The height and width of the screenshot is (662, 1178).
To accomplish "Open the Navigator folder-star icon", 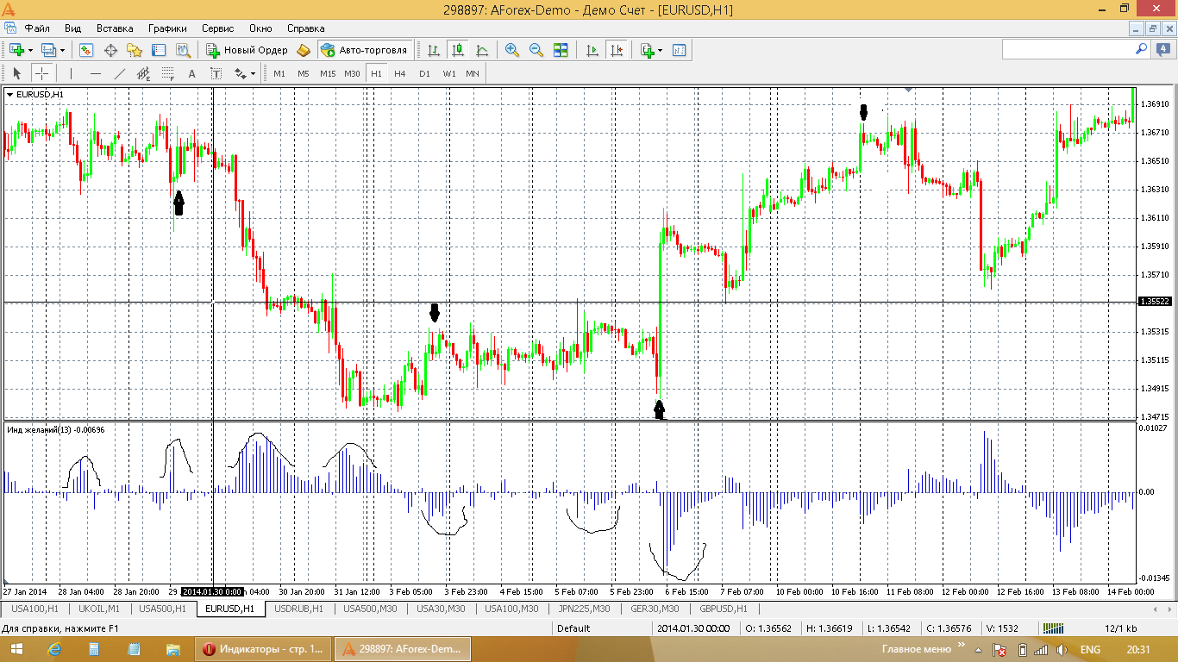I will tap(135, 50).
